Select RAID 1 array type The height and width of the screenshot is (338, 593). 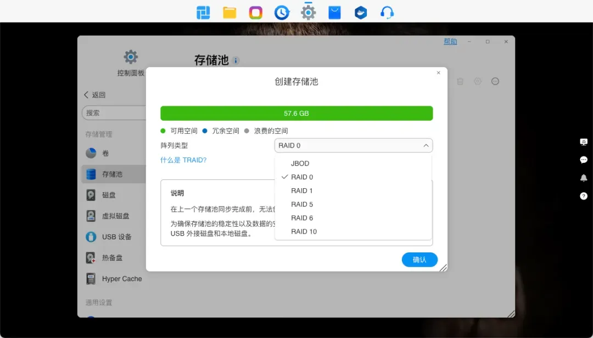301,191
